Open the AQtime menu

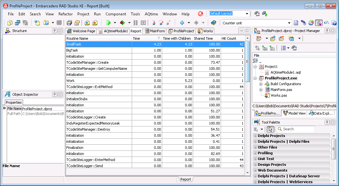pos(151,14)
